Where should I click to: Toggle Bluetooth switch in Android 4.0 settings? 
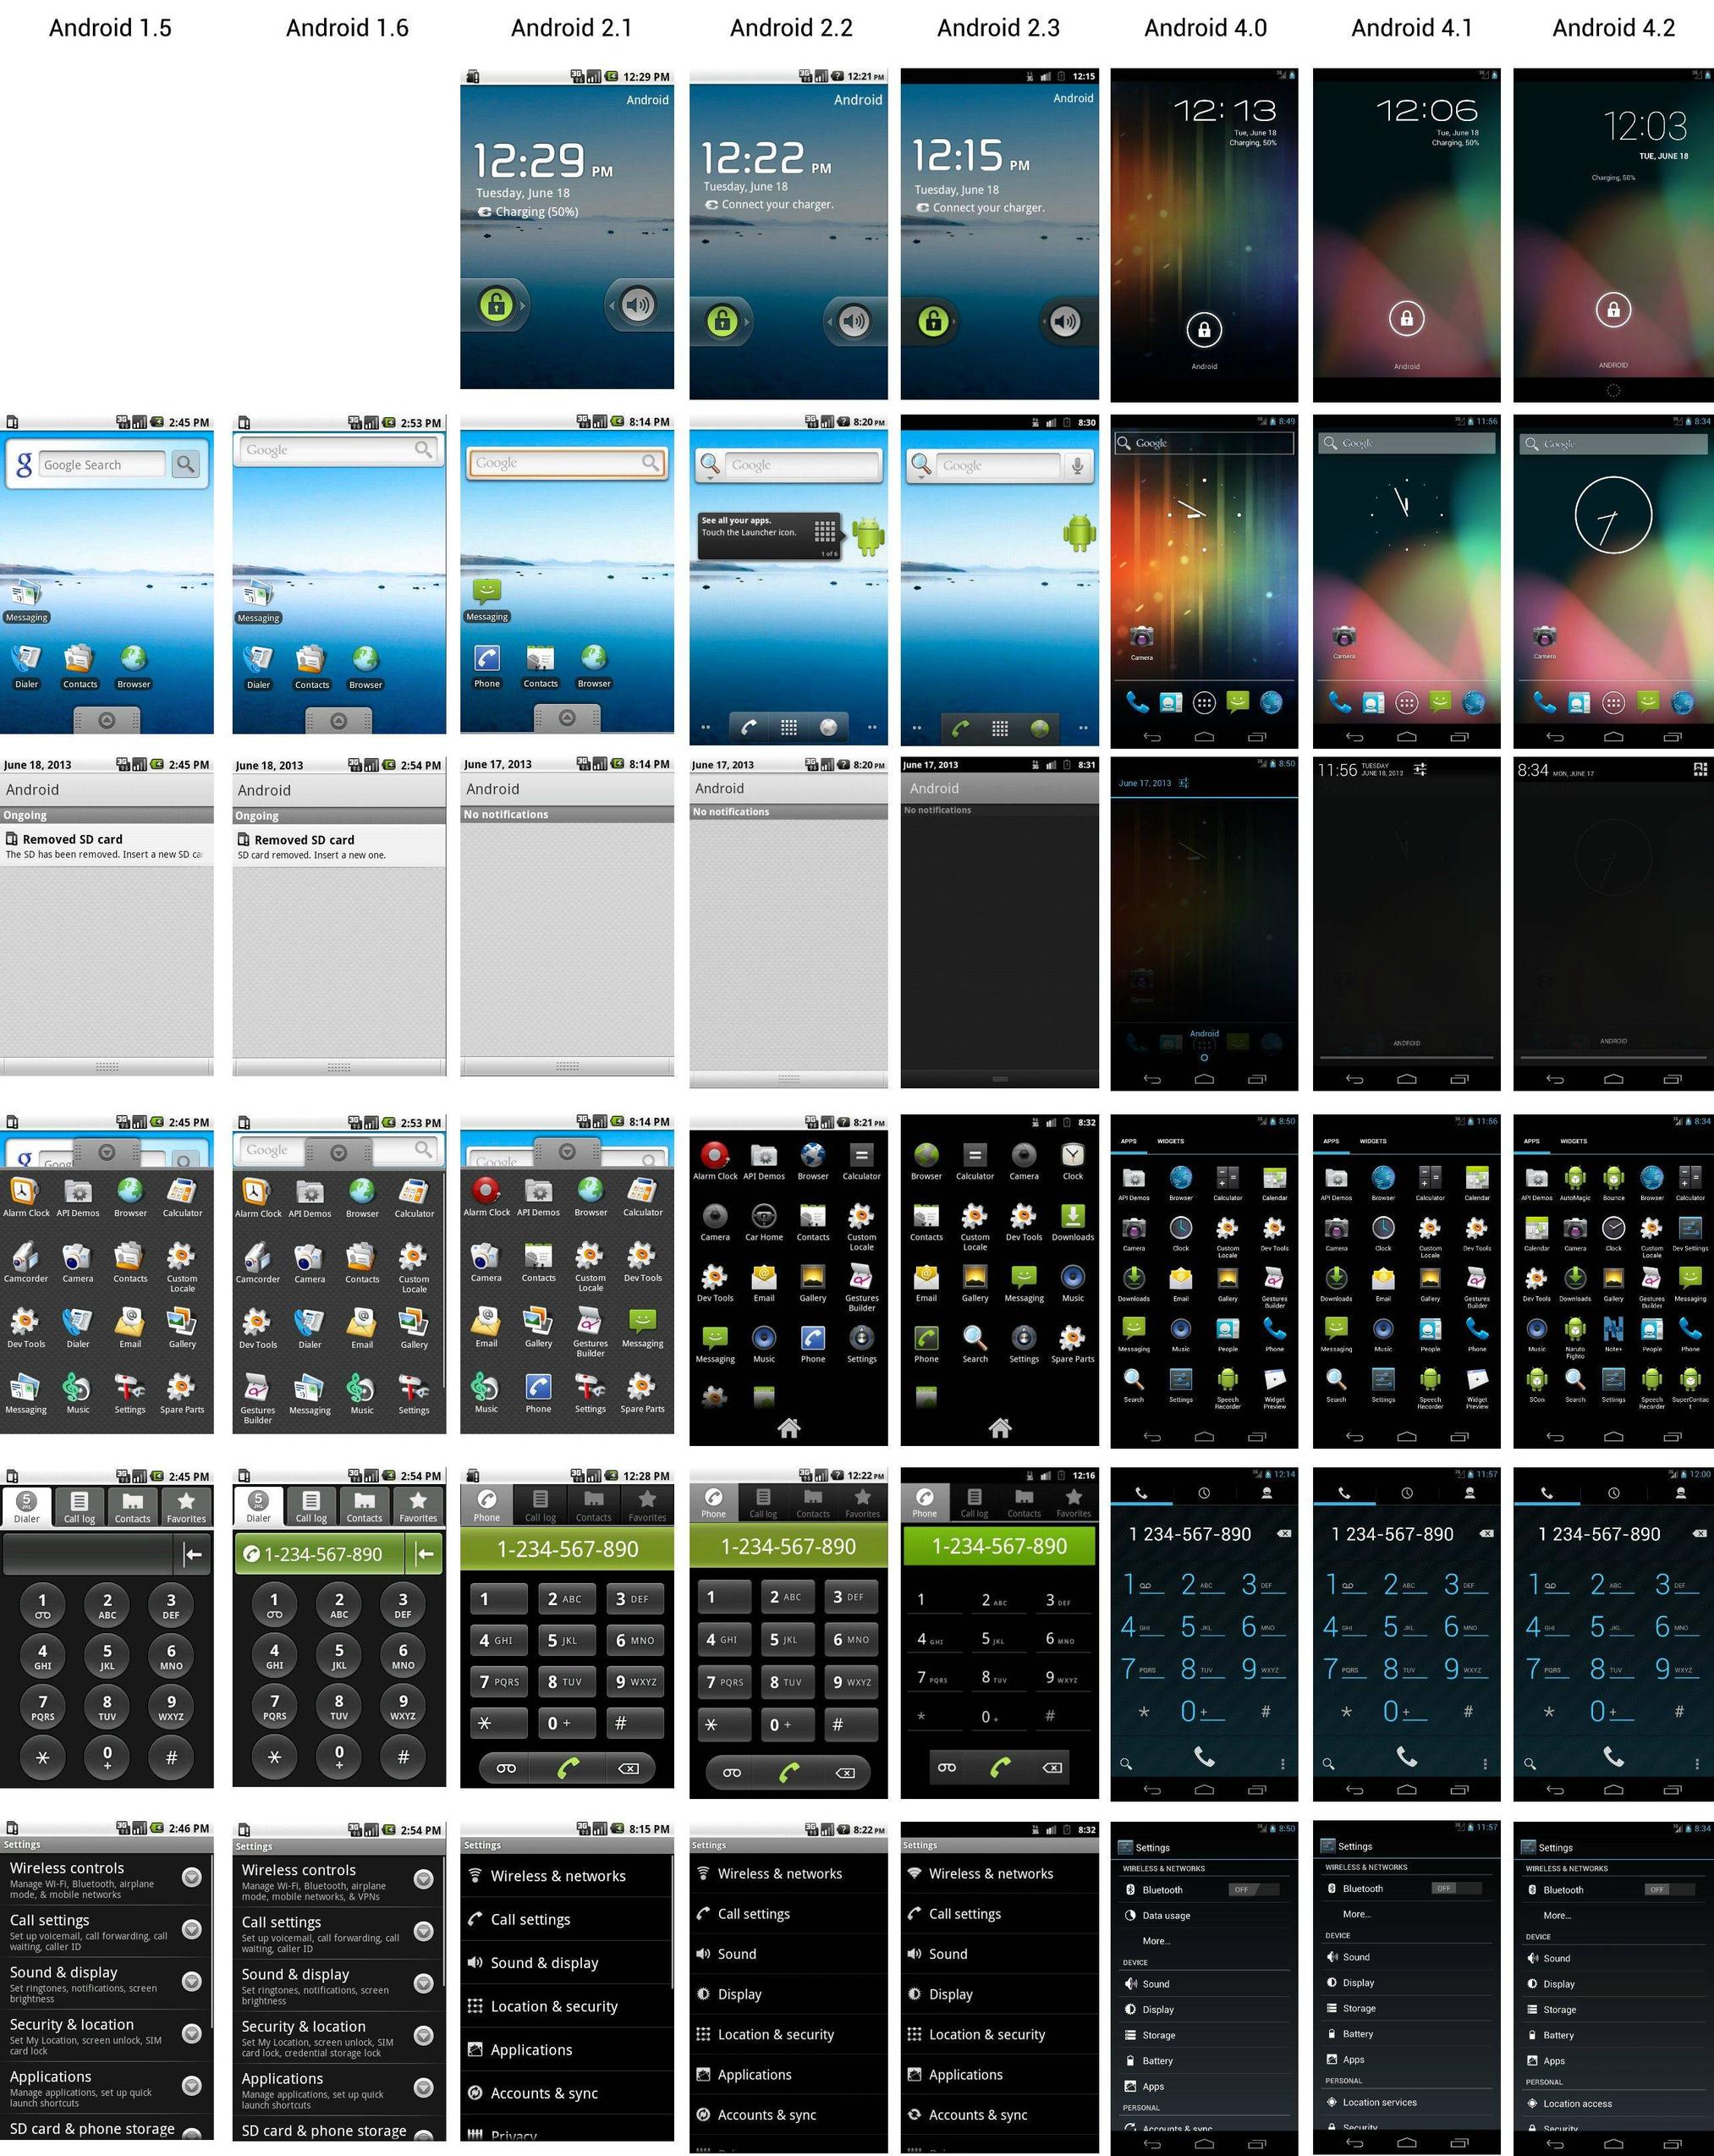(x=1254, y=1890)
